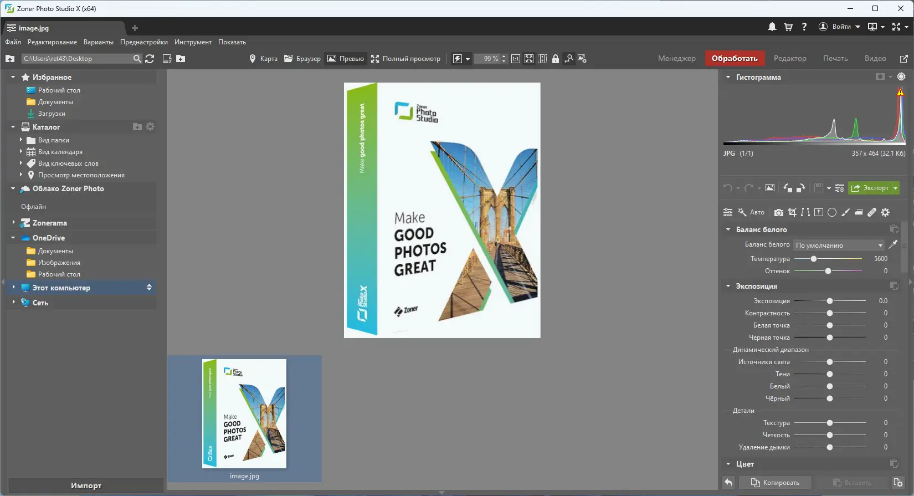
Task: Open the notifications bell
Action: point(772,27)
